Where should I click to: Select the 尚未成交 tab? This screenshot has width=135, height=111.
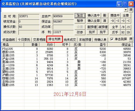pos(70,40)
